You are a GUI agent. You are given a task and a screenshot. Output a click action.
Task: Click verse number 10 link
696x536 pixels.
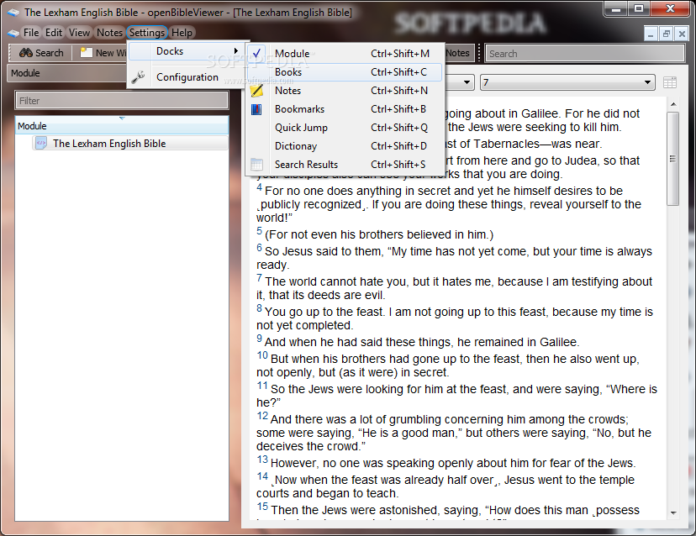(x=262, y=355)
